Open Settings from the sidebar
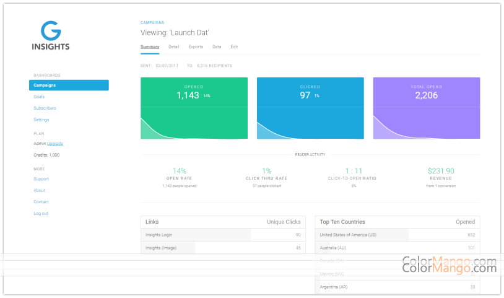 click(41, 120)
